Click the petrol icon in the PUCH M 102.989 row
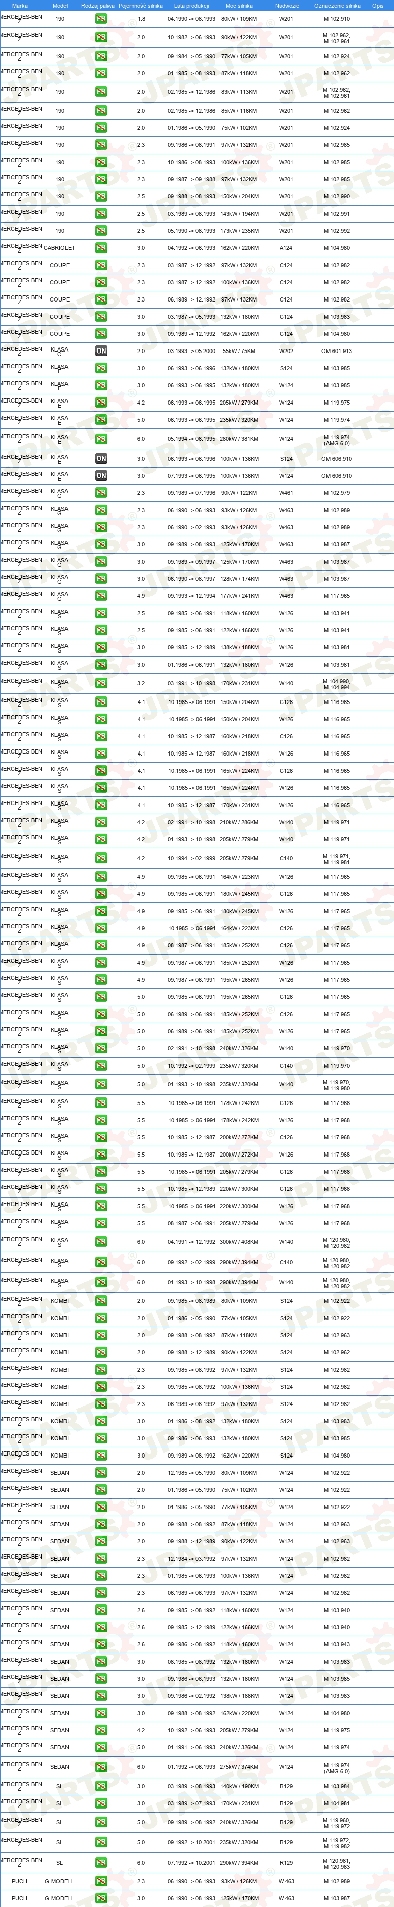The height and width of the screenshot is (1907, 394). click(101, 1880)
